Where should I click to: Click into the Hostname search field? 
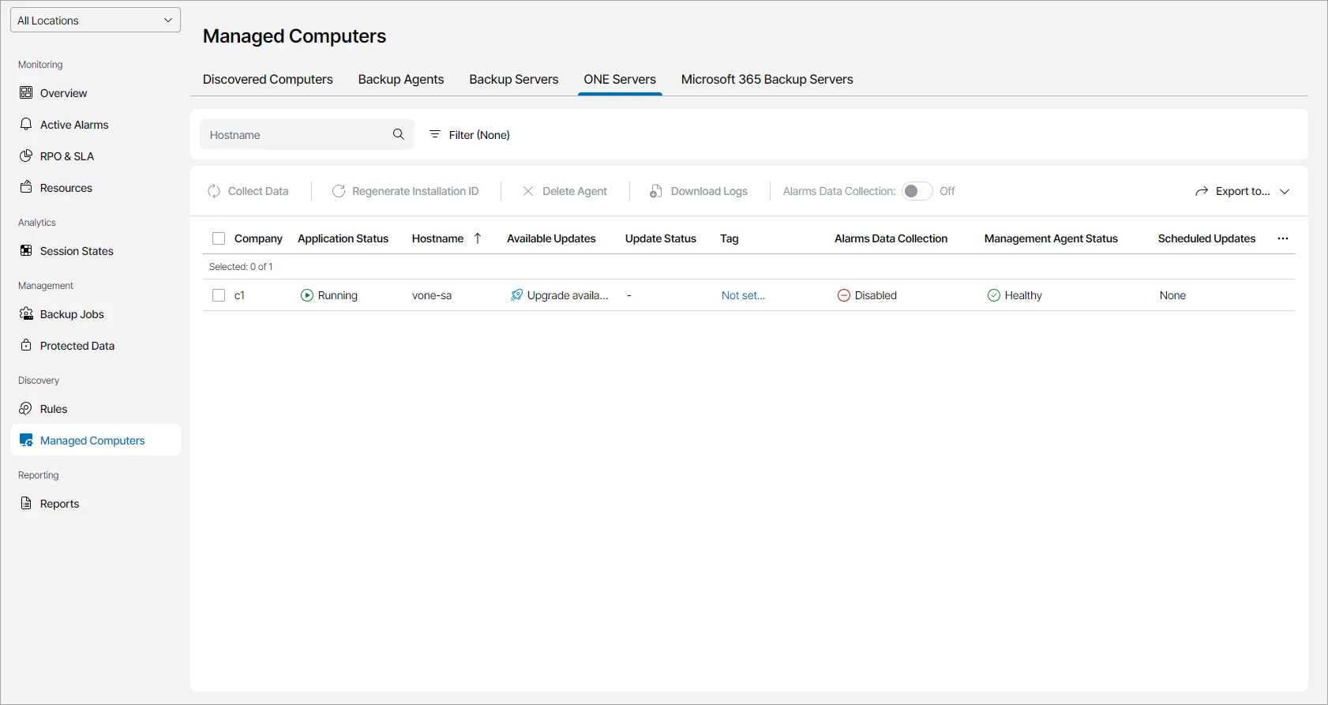pyautogui.click(x=296, y=134)
